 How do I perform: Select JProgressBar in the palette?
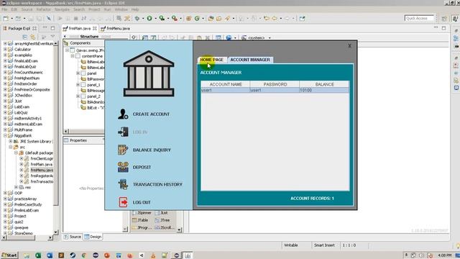[142, 227]
